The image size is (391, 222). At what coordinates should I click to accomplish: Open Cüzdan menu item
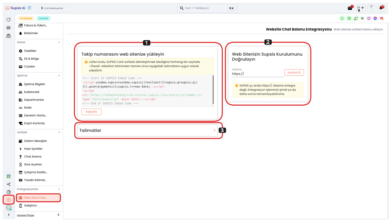click(39, 67)
